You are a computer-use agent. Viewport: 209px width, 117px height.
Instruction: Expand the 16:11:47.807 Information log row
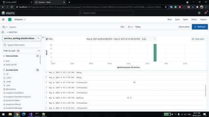click(x=46, y=88)
